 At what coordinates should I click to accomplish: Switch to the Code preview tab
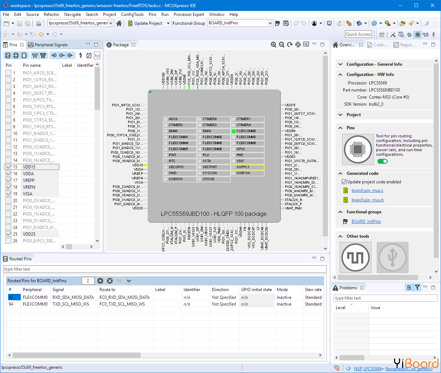[378, 45]
